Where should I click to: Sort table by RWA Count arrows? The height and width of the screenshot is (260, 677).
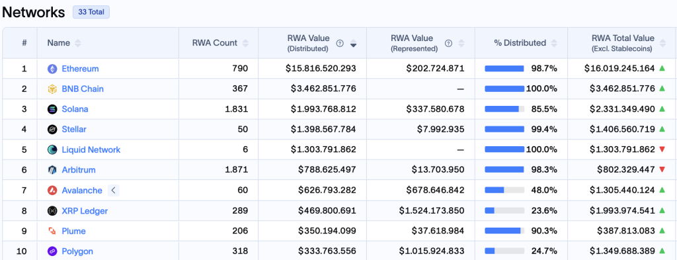click(245, 43)
